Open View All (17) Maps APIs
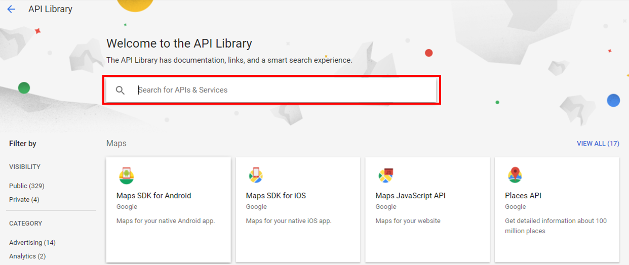The image size is (629, 265). click(598, 144)
